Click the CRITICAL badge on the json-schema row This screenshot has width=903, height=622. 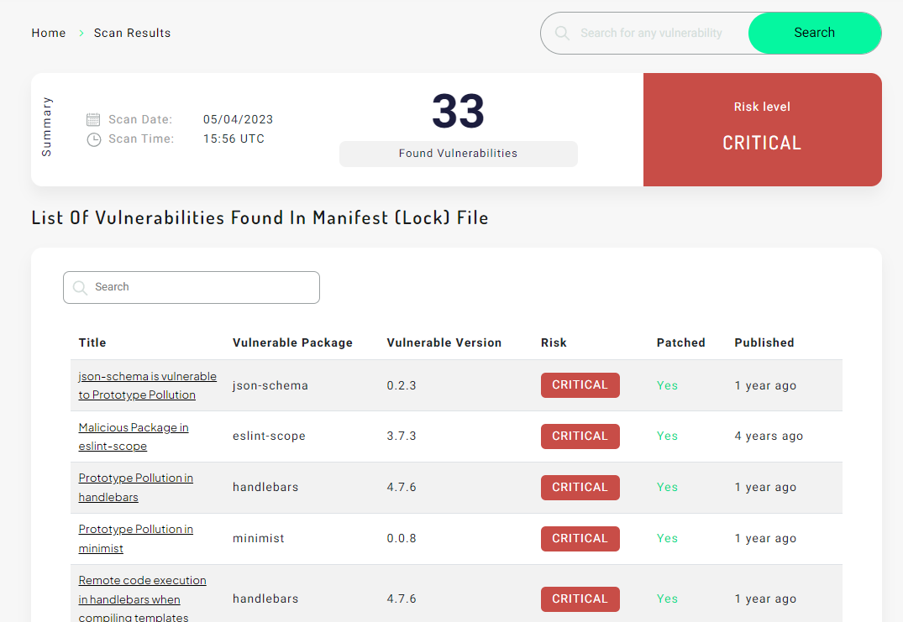click(x=580, y=384)
